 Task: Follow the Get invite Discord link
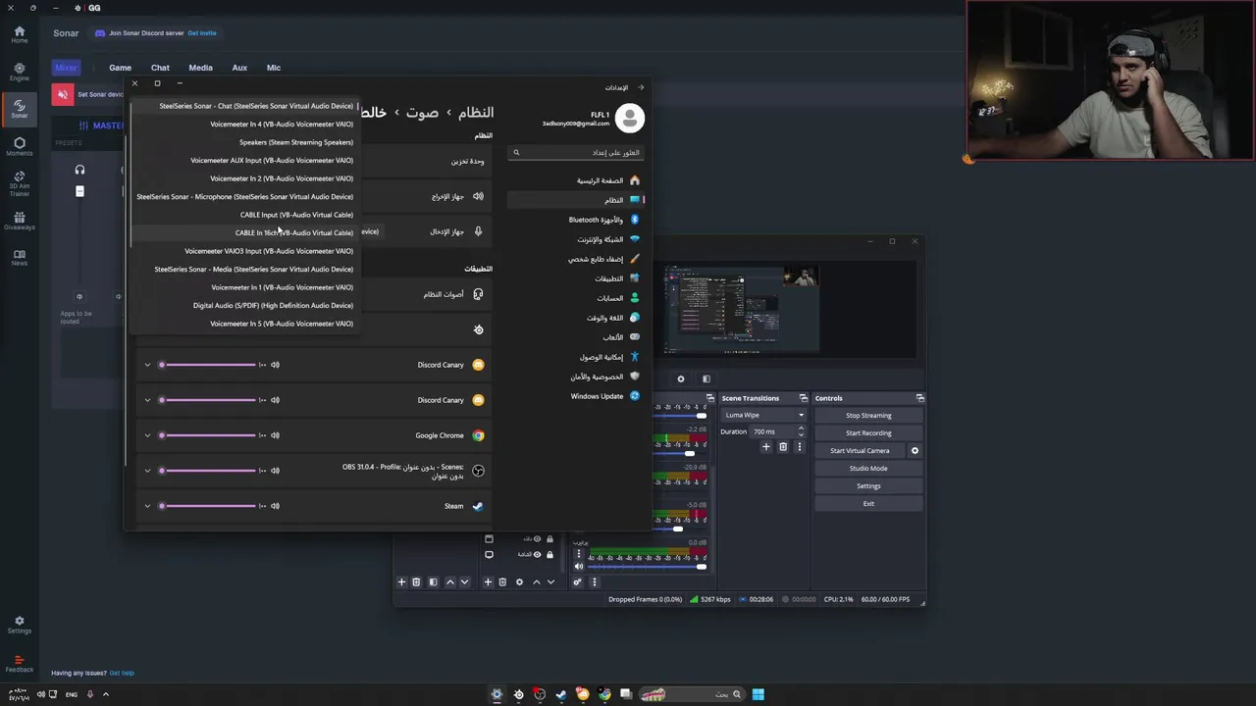pyautogui.click(x=202, y=33)
